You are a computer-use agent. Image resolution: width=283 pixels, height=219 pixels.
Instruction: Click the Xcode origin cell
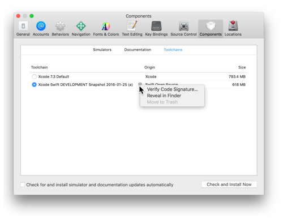[151, 76]
